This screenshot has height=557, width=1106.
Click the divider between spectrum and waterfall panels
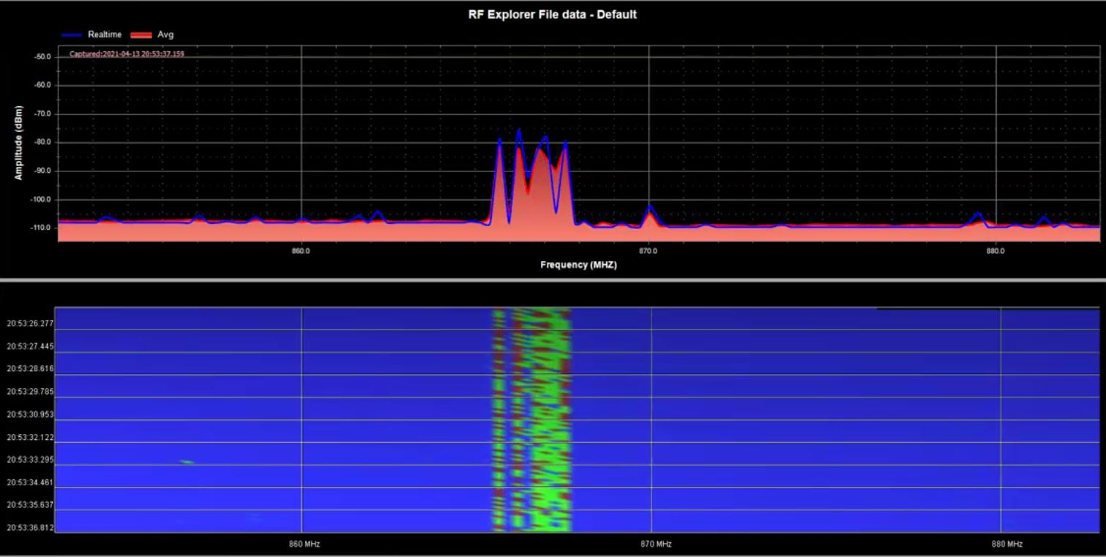tap(553, 280)
